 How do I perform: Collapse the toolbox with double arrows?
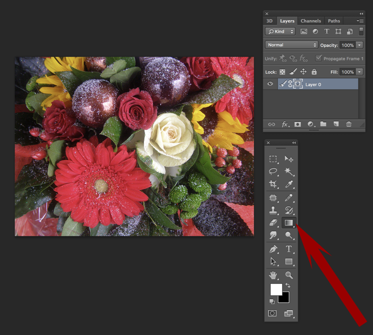pyautogui.click(x=294, y=142)
